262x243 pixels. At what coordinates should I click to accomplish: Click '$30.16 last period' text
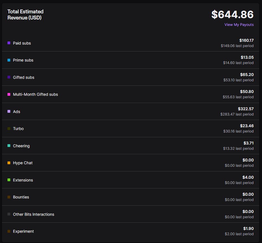click(238, 131)
